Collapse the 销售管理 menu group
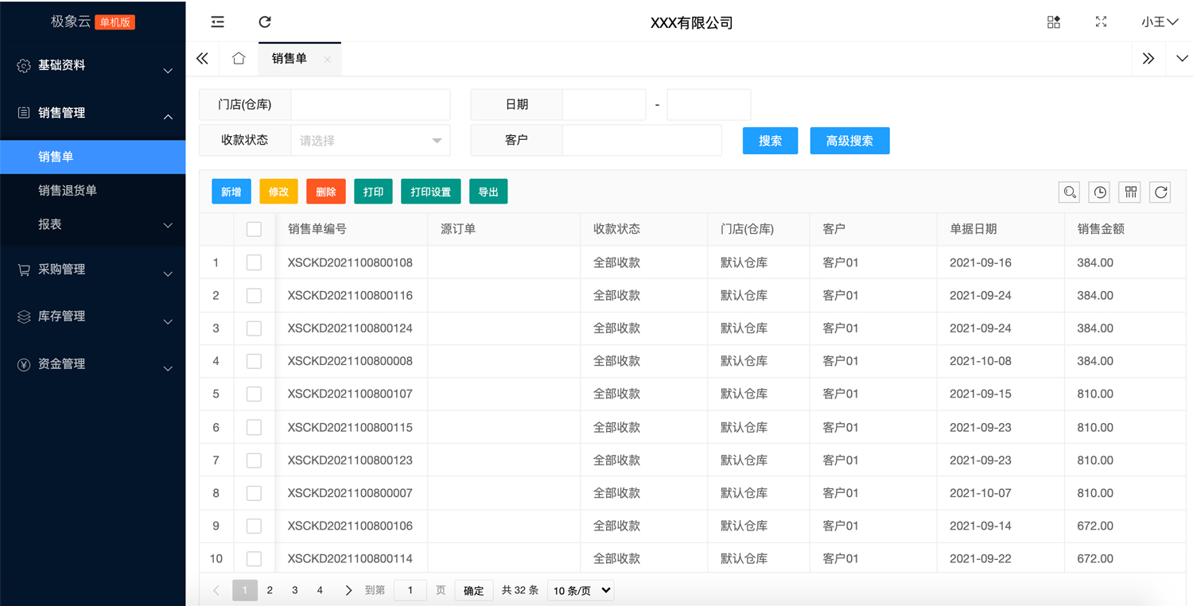 (168, 117)
